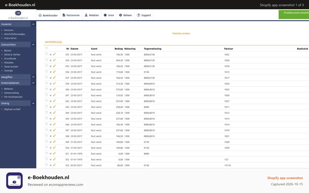Tick the checkbox for mutation 333
309x193 pixels.
(x=46, y=54)
